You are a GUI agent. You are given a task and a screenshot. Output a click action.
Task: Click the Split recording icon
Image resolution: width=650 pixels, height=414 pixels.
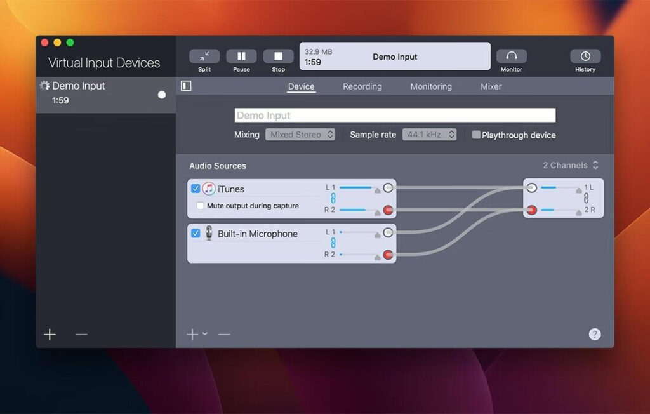point(203,56)
